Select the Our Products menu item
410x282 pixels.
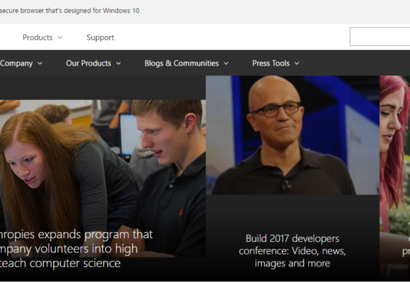pyautogui.click(x=88, y=63)
